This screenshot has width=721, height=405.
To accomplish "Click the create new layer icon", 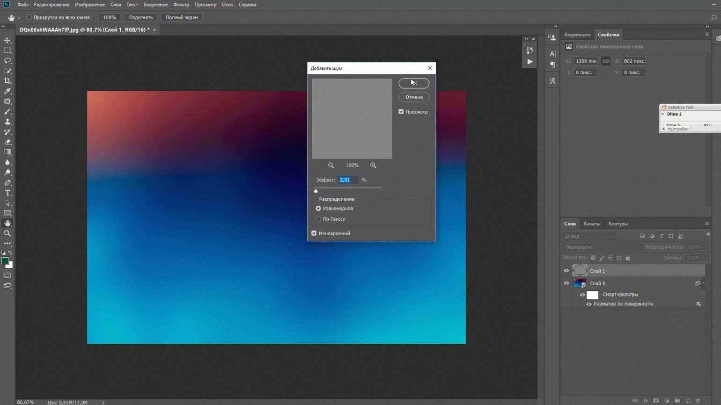I will 688,401.
